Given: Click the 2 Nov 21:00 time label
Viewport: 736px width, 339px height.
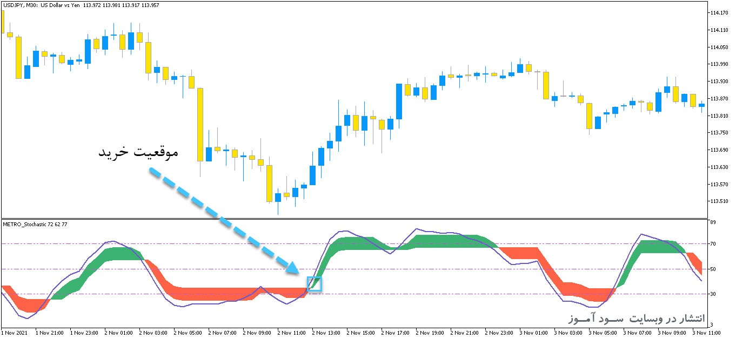Looking at the screenshot, I should click(x=465, y=333).
